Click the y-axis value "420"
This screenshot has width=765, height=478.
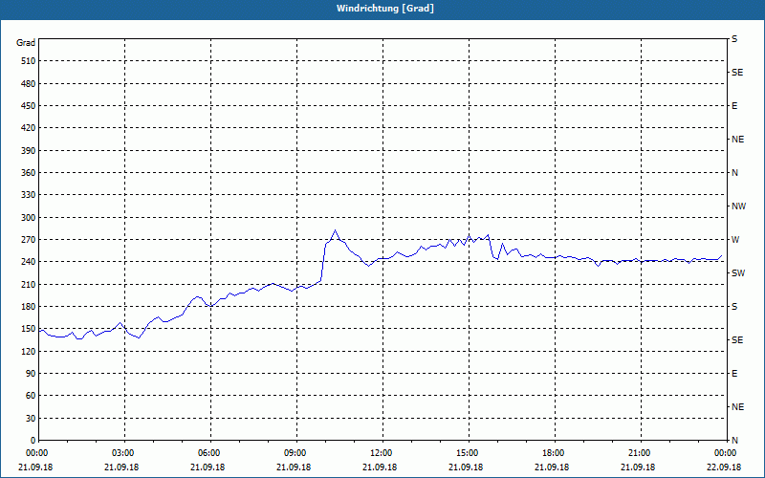[29, 128]
